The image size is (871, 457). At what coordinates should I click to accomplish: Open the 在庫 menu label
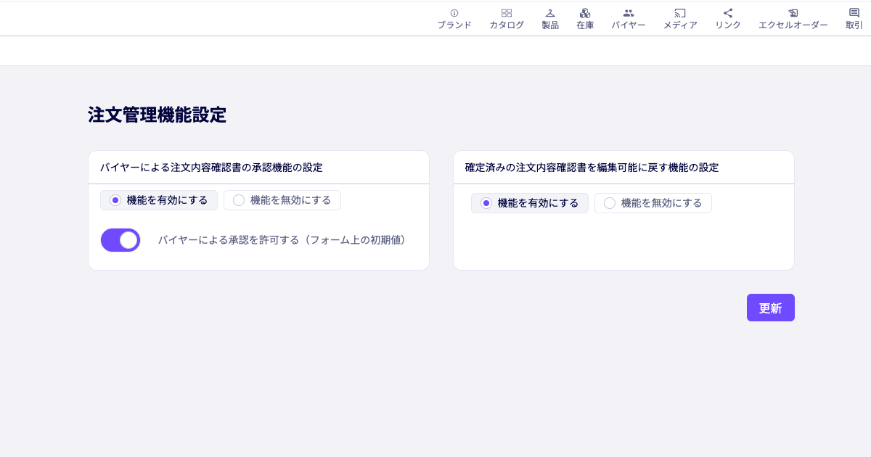tap(585, 25)
